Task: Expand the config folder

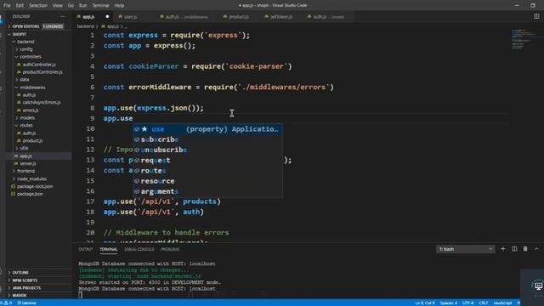Action: 25,49
